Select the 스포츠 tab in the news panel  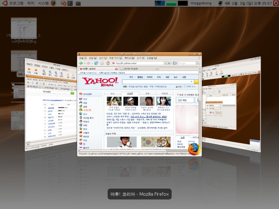tap(130, 93)
